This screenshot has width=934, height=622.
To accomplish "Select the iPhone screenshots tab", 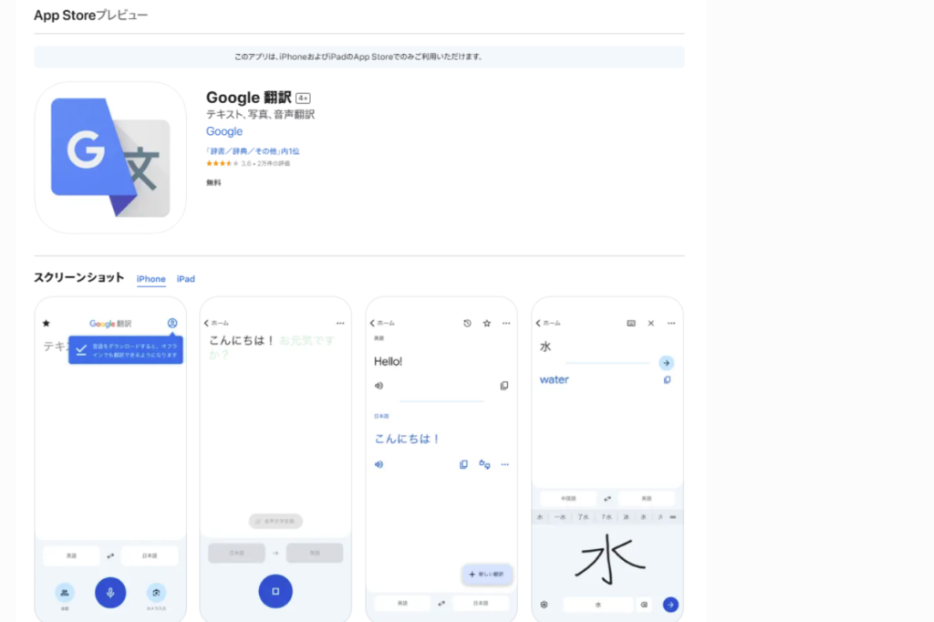I will tap(150, 279).
